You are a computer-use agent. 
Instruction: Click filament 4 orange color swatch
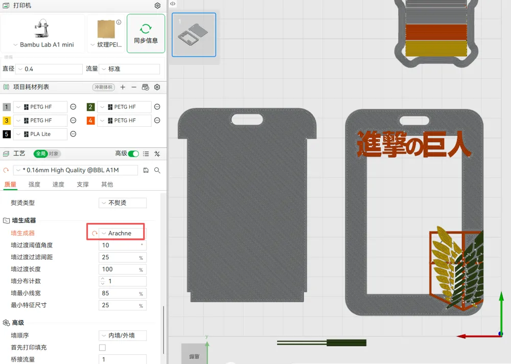tap(90, 120)
